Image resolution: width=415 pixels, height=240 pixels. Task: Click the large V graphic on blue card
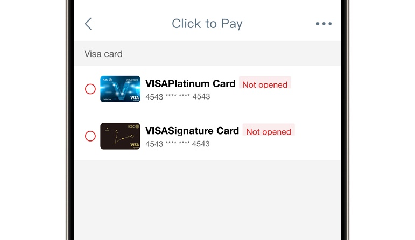pyautogui.click(x=119, y=89)
